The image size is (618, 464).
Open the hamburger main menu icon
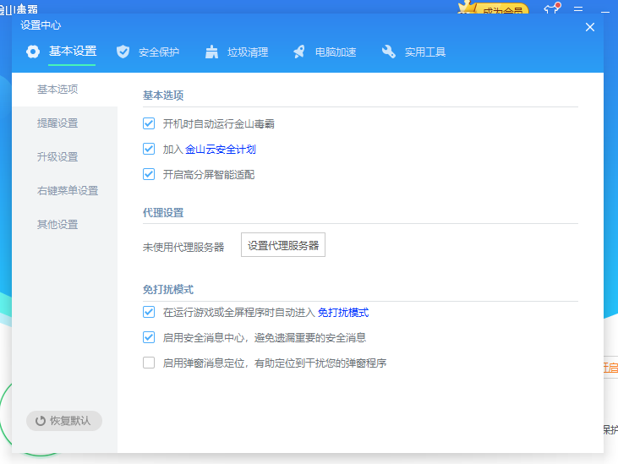click(x=579, y=8)
